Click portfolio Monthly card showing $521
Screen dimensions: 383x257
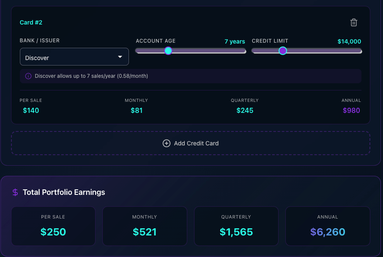pos(145,226)
